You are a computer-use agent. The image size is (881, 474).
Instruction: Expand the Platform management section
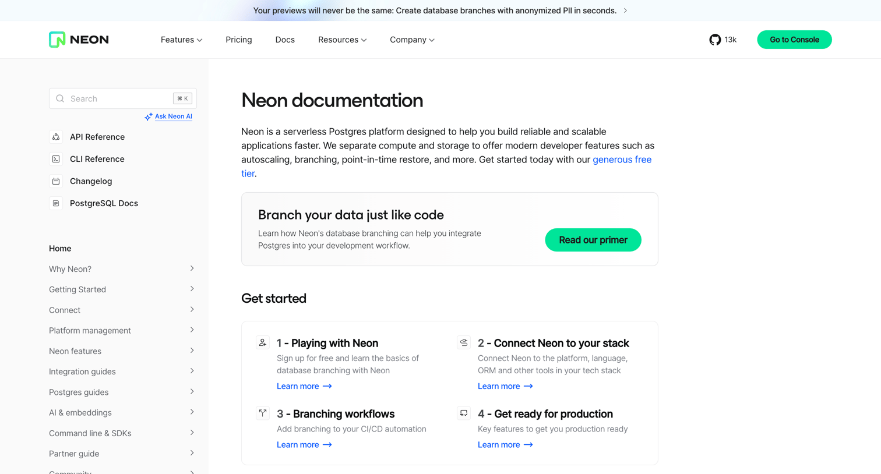tap(122, 330)
